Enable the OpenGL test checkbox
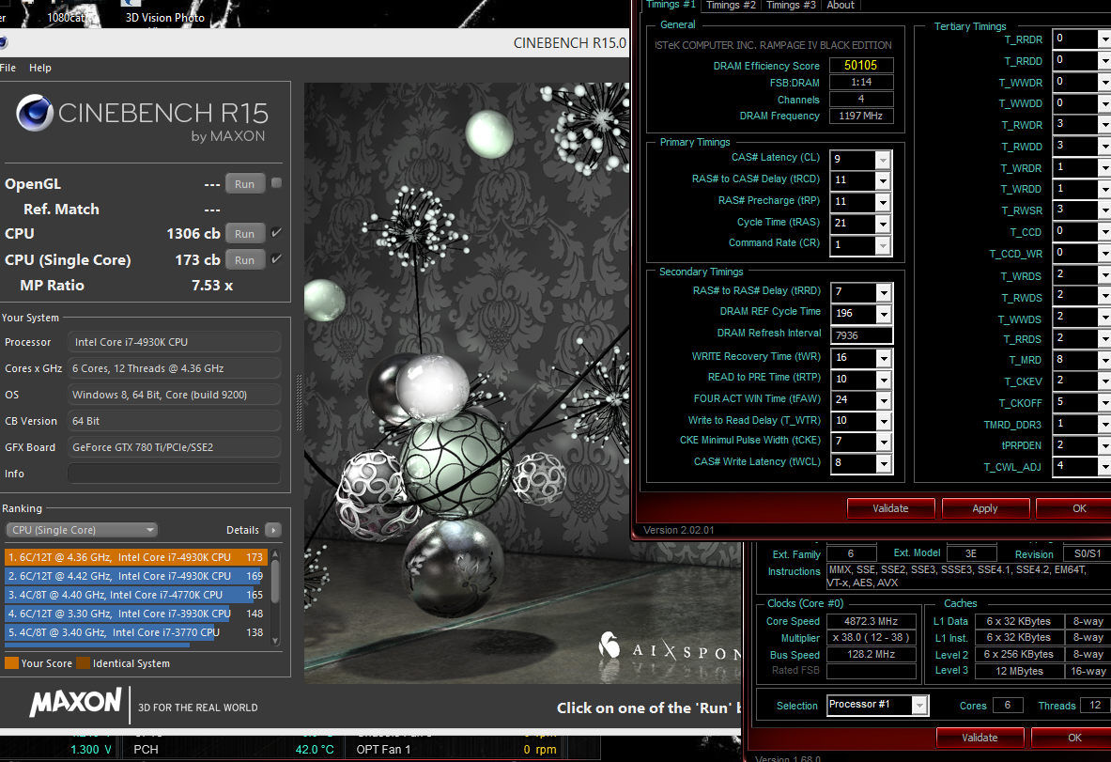 (x=276, y=183)
